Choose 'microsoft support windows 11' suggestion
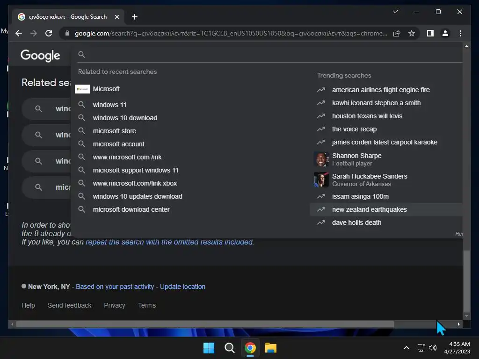Image resolution: width=479 pixels, height=359 pixels. 189,170
